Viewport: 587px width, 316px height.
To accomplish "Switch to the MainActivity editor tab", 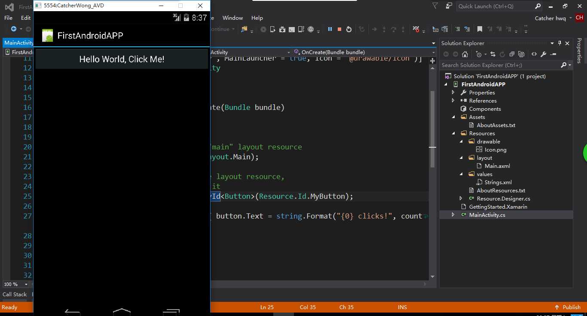I will [18, 43].
